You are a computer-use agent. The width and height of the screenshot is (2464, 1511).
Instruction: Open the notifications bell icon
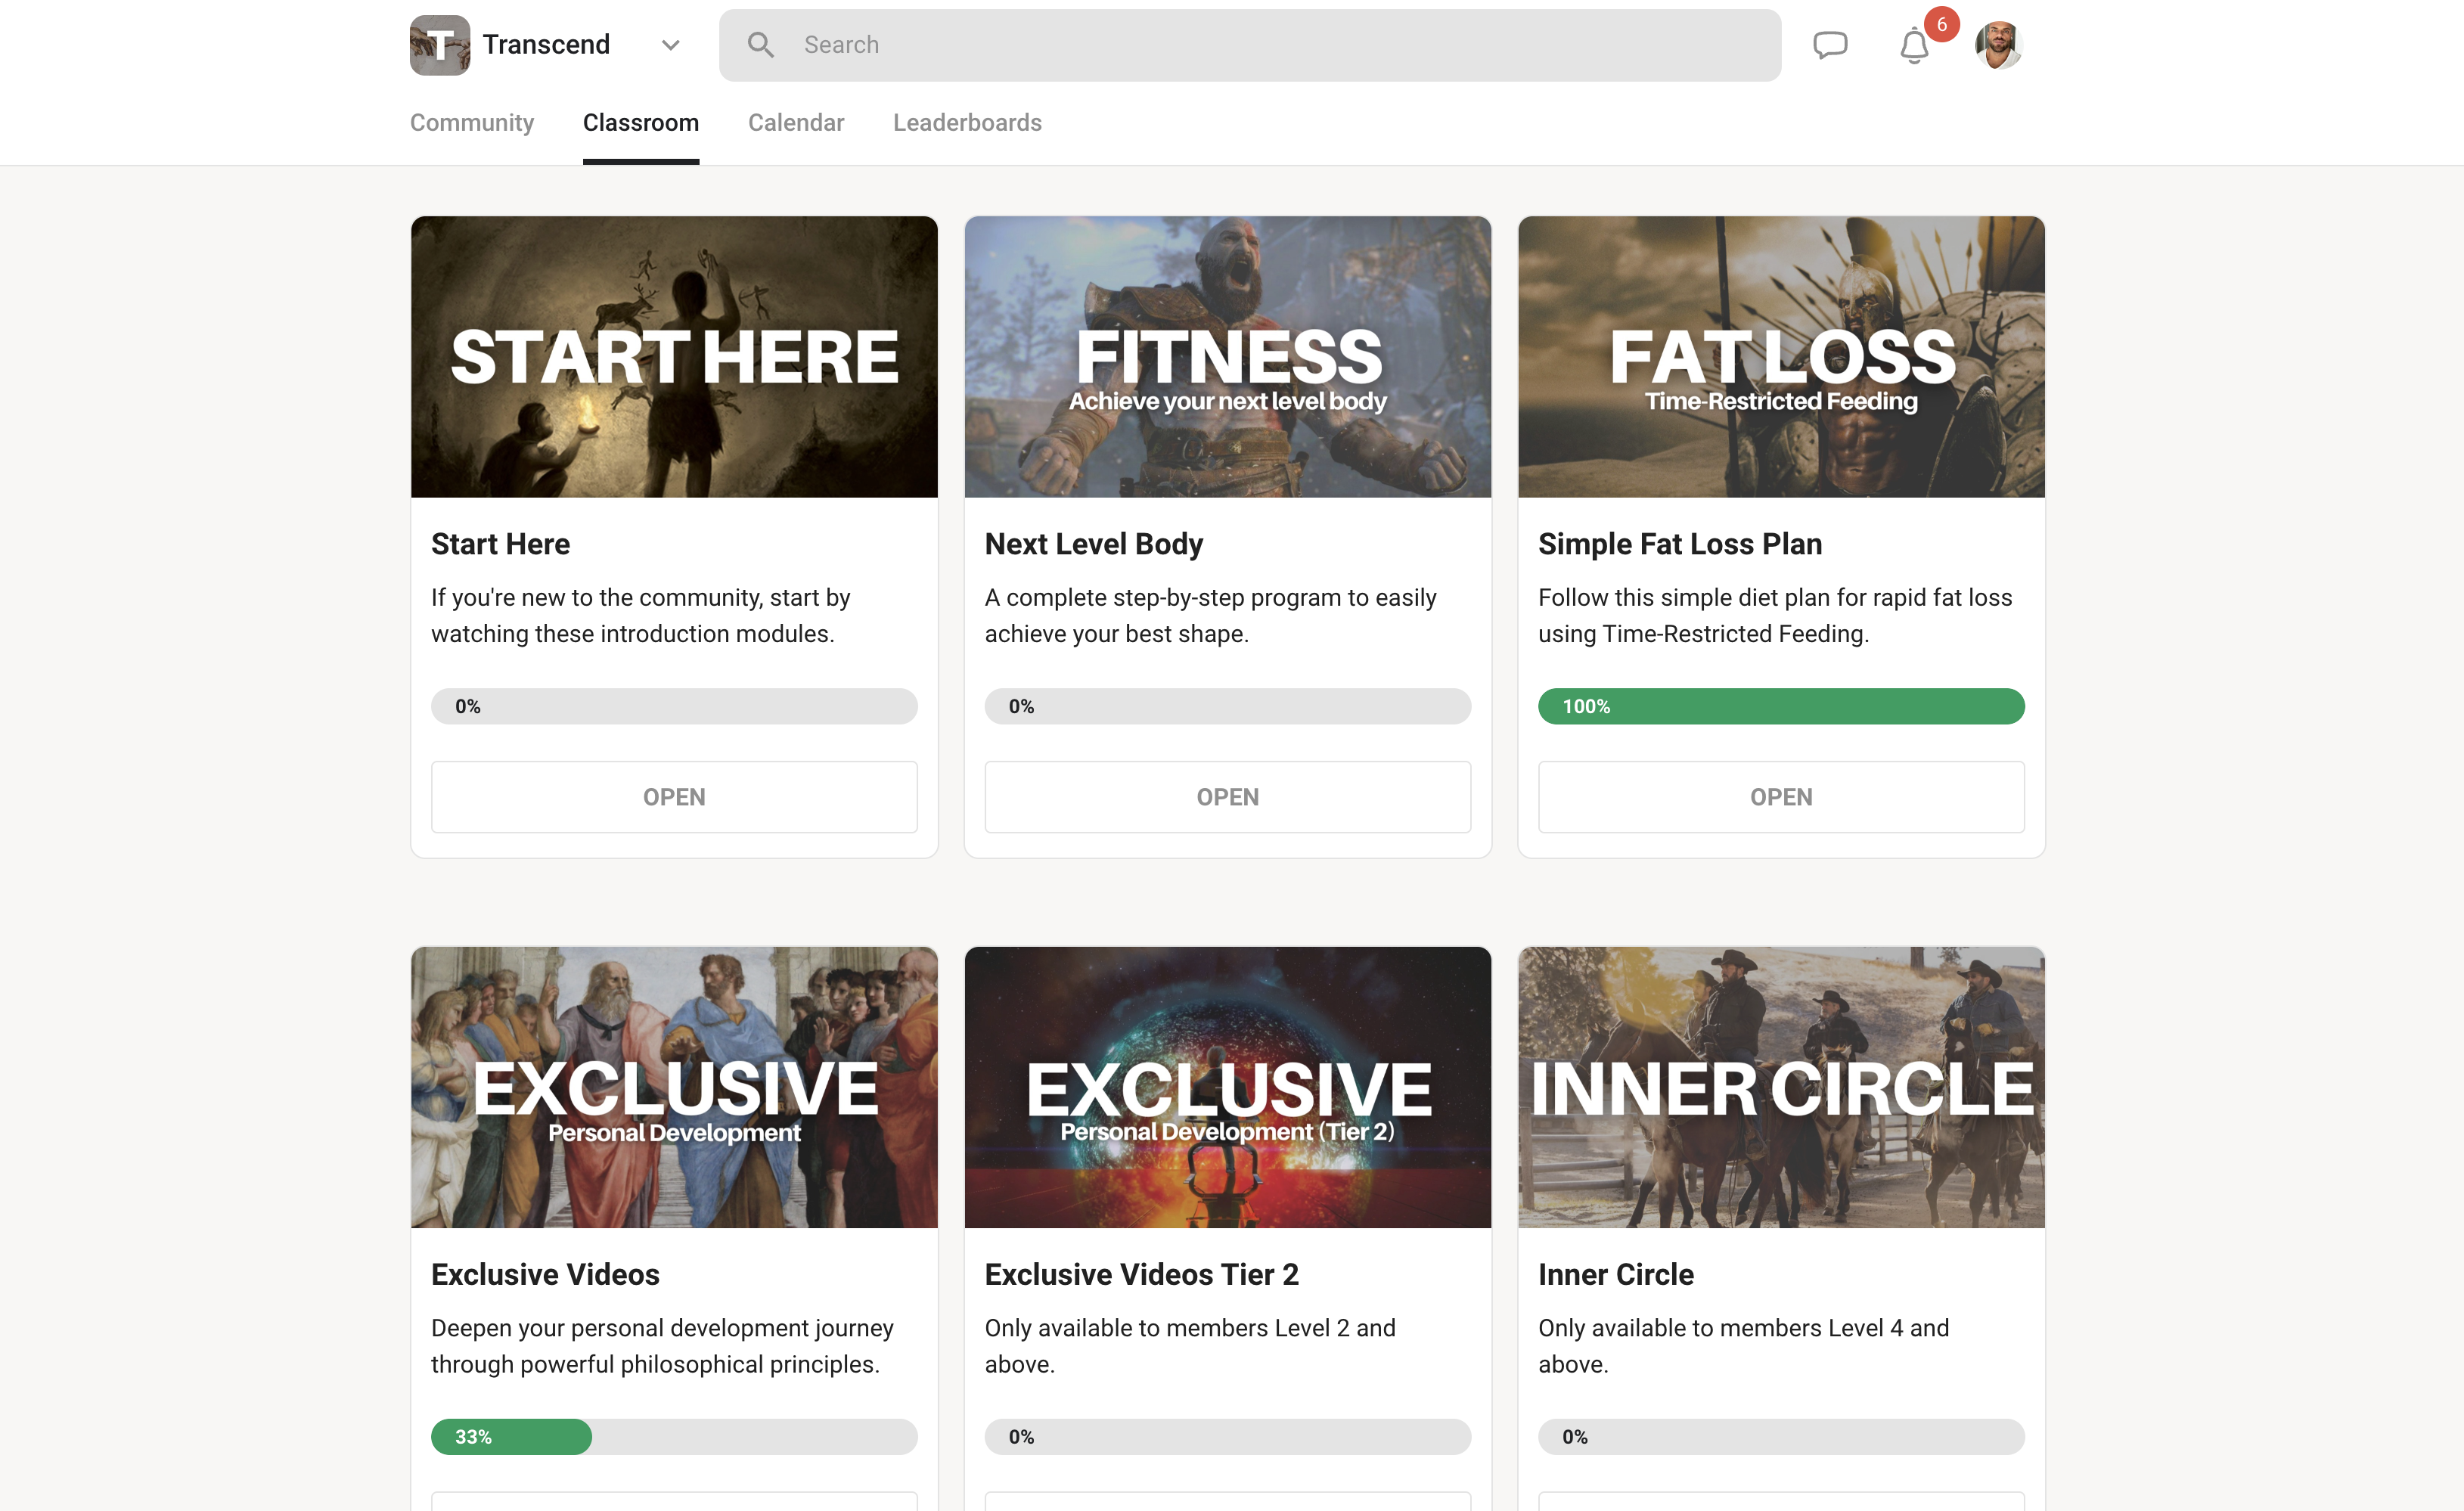pos(1914,46)
